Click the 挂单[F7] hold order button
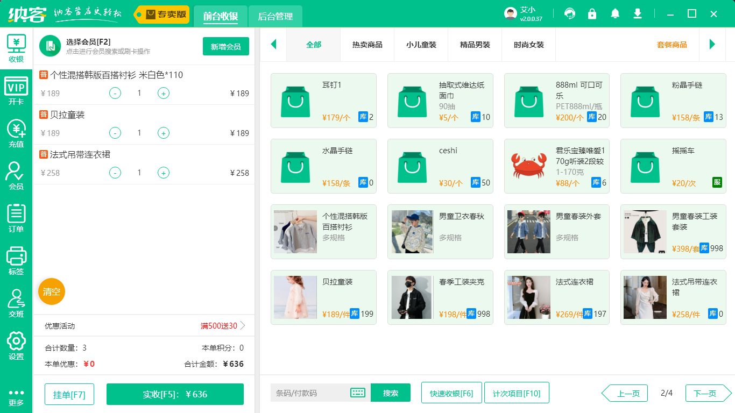 point(69,394)
